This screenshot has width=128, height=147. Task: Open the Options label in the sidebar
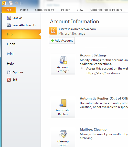pyautogui.click(x=18, y=72)
